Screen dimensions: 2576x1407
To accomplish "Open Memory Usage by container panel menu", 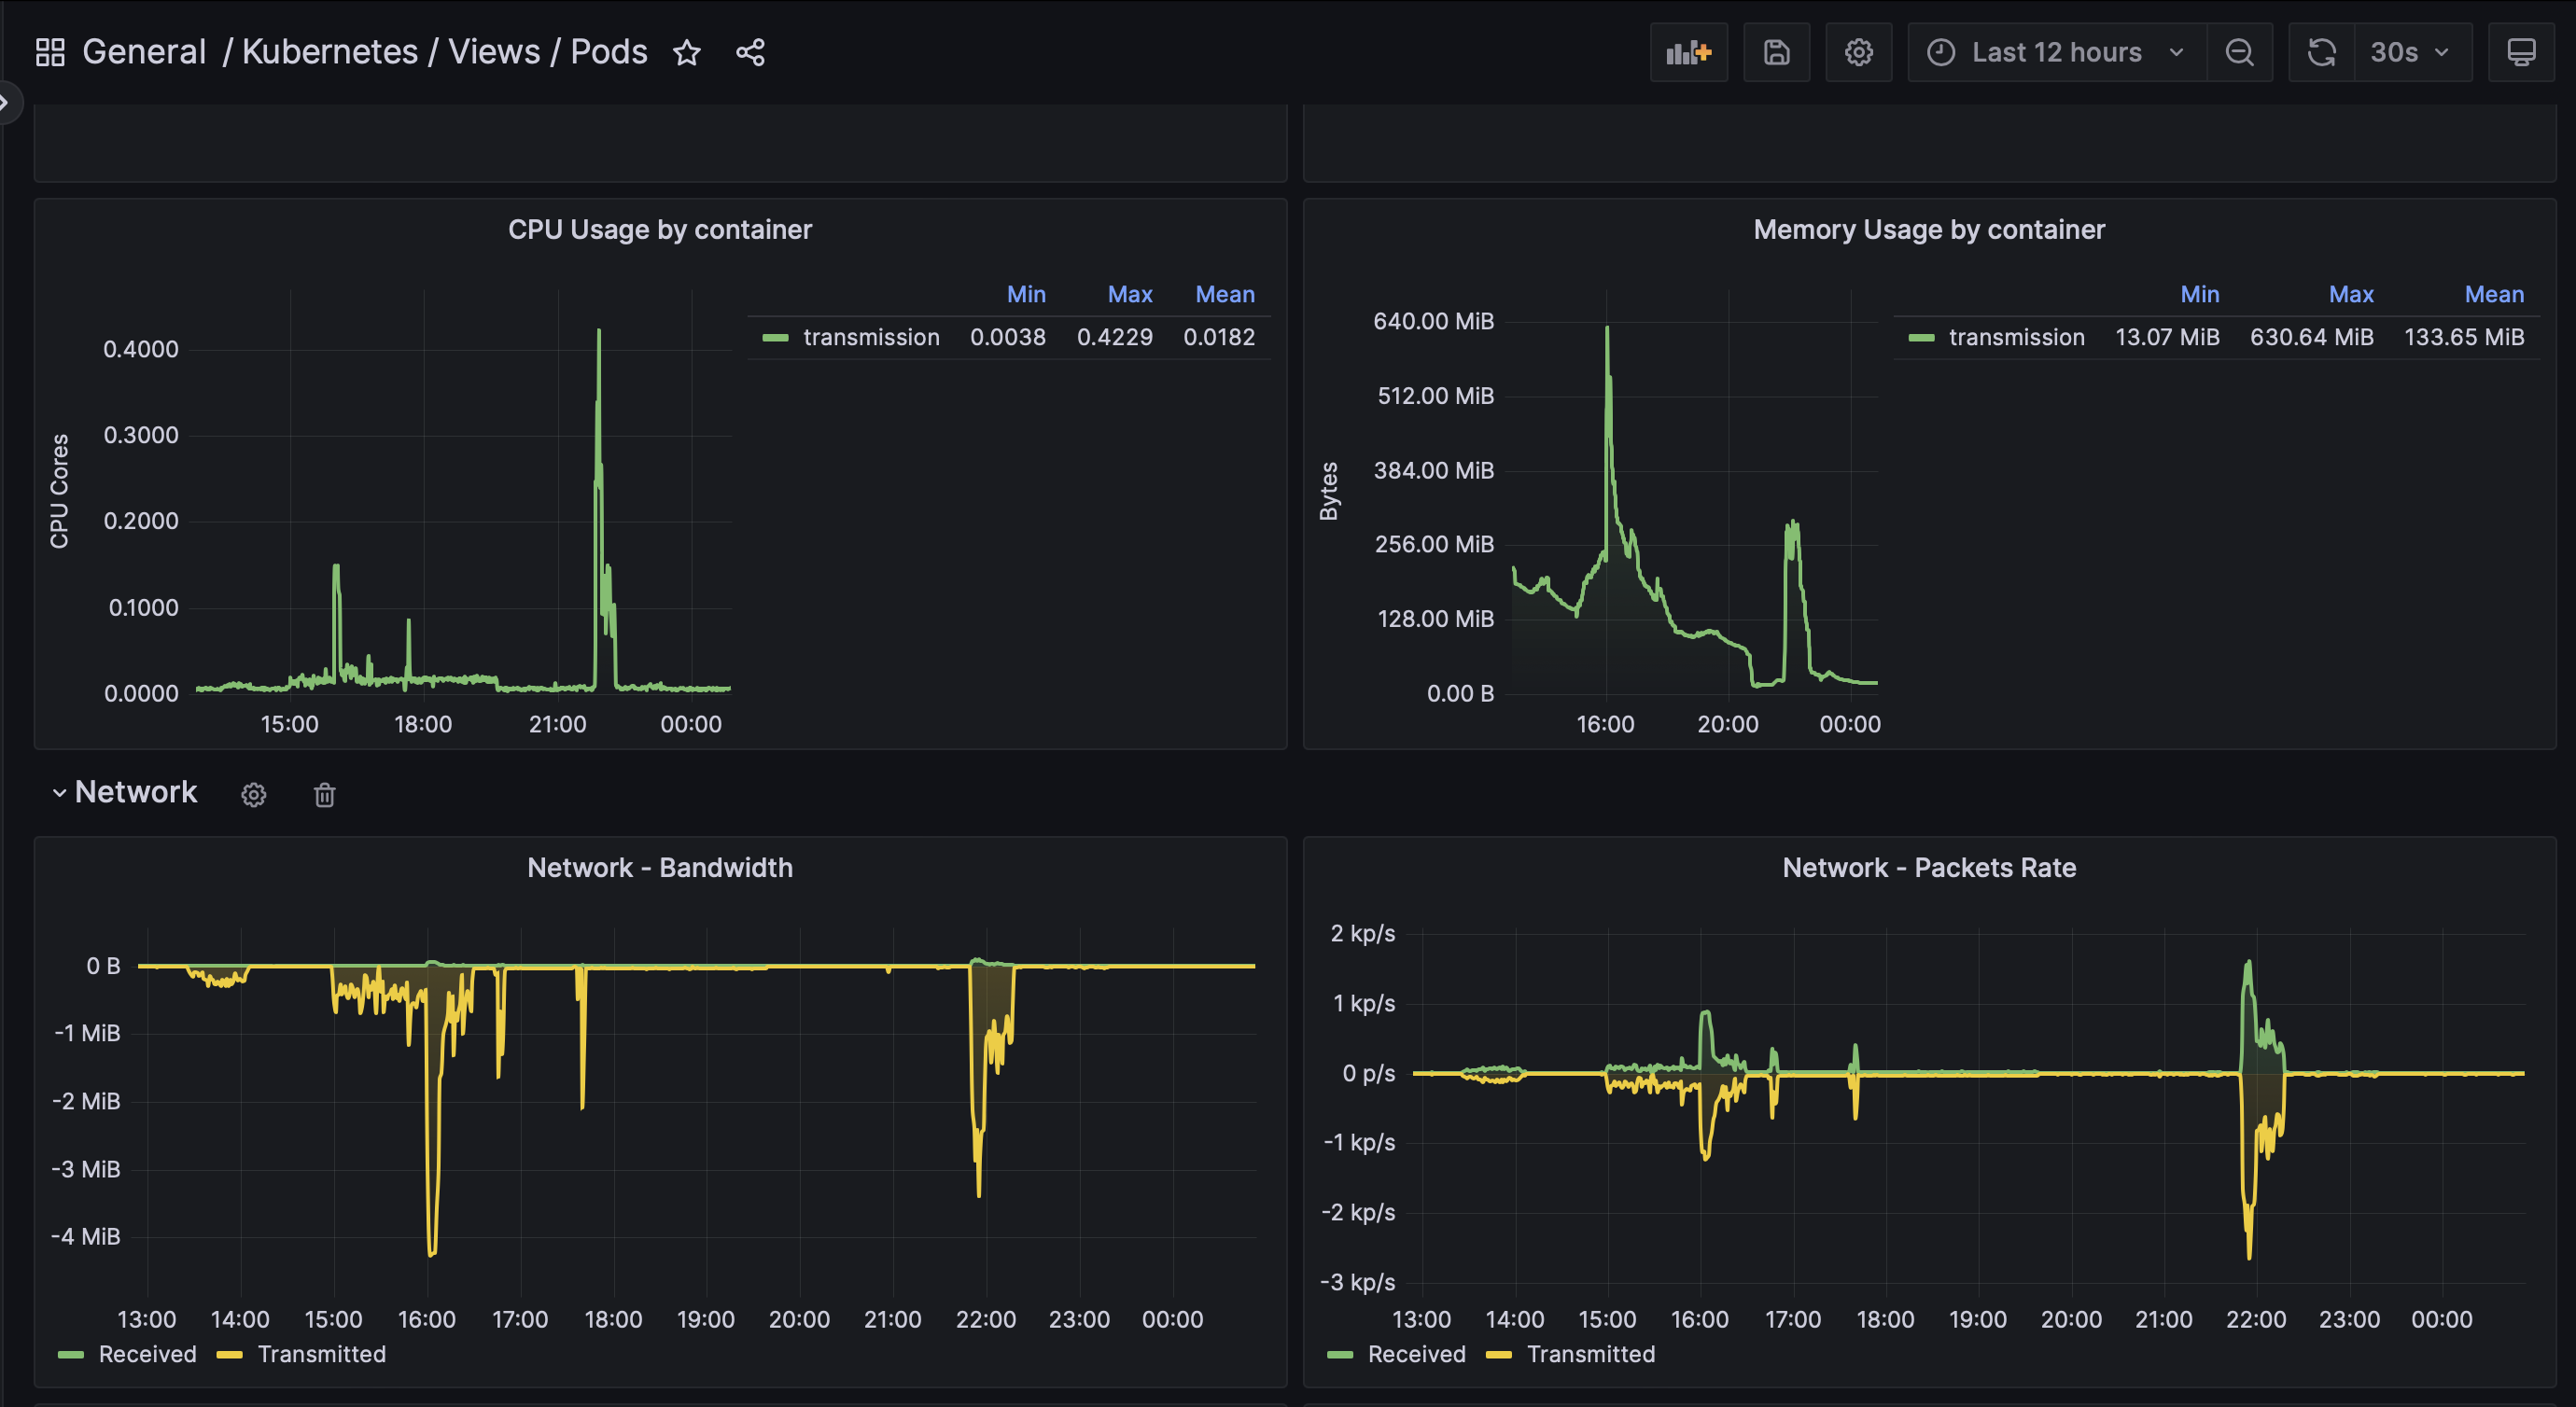I will (1929, 230).
